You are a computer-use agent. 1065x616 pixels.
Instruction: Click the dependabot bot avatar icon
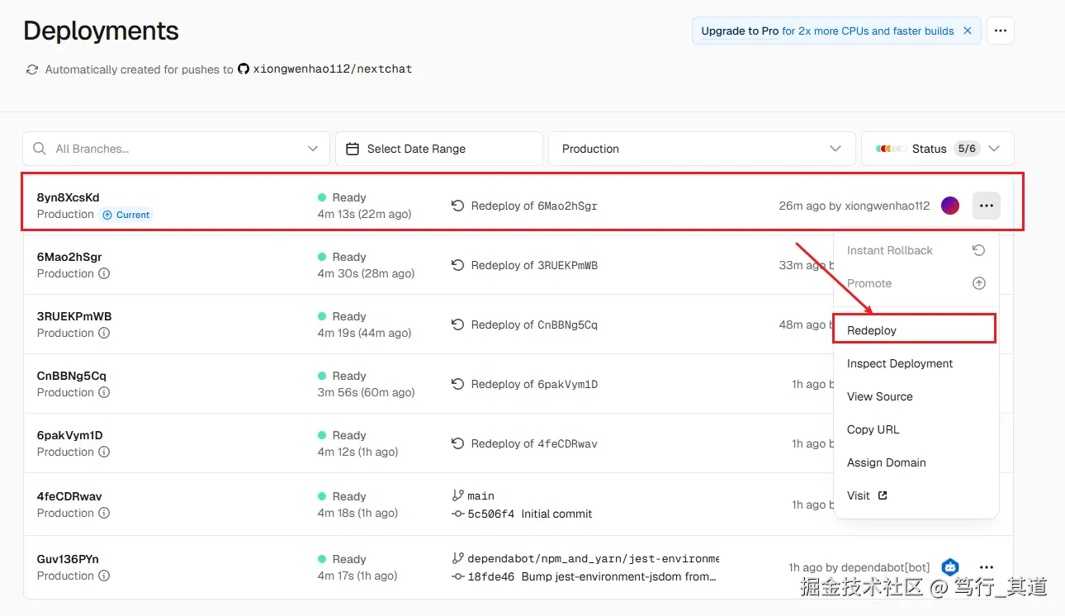tap(950, 567)
